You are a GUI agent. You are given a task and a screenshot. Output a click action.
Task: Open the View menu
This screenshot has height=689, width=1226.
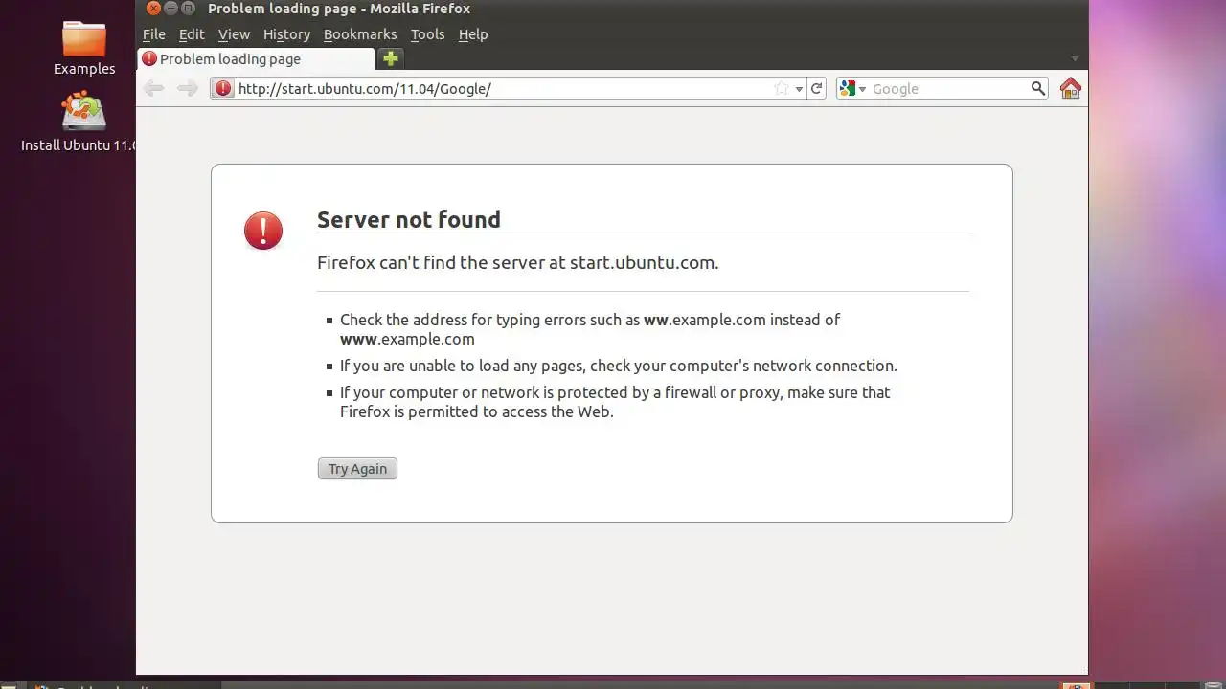[234, 33]
